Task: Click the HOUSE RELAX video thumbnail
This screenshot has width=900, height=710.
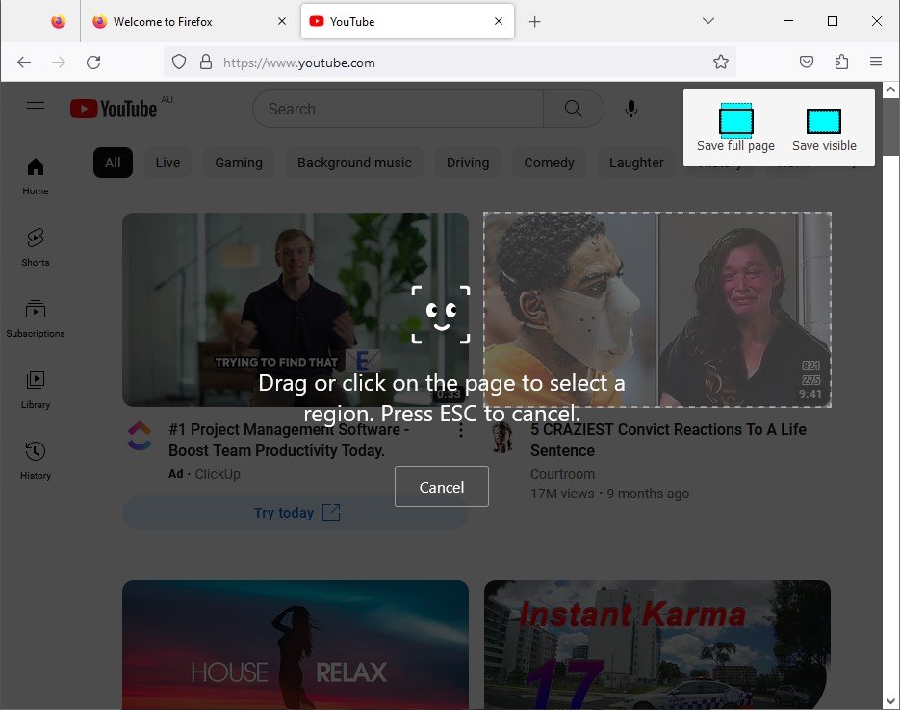Action: (296, 645)
